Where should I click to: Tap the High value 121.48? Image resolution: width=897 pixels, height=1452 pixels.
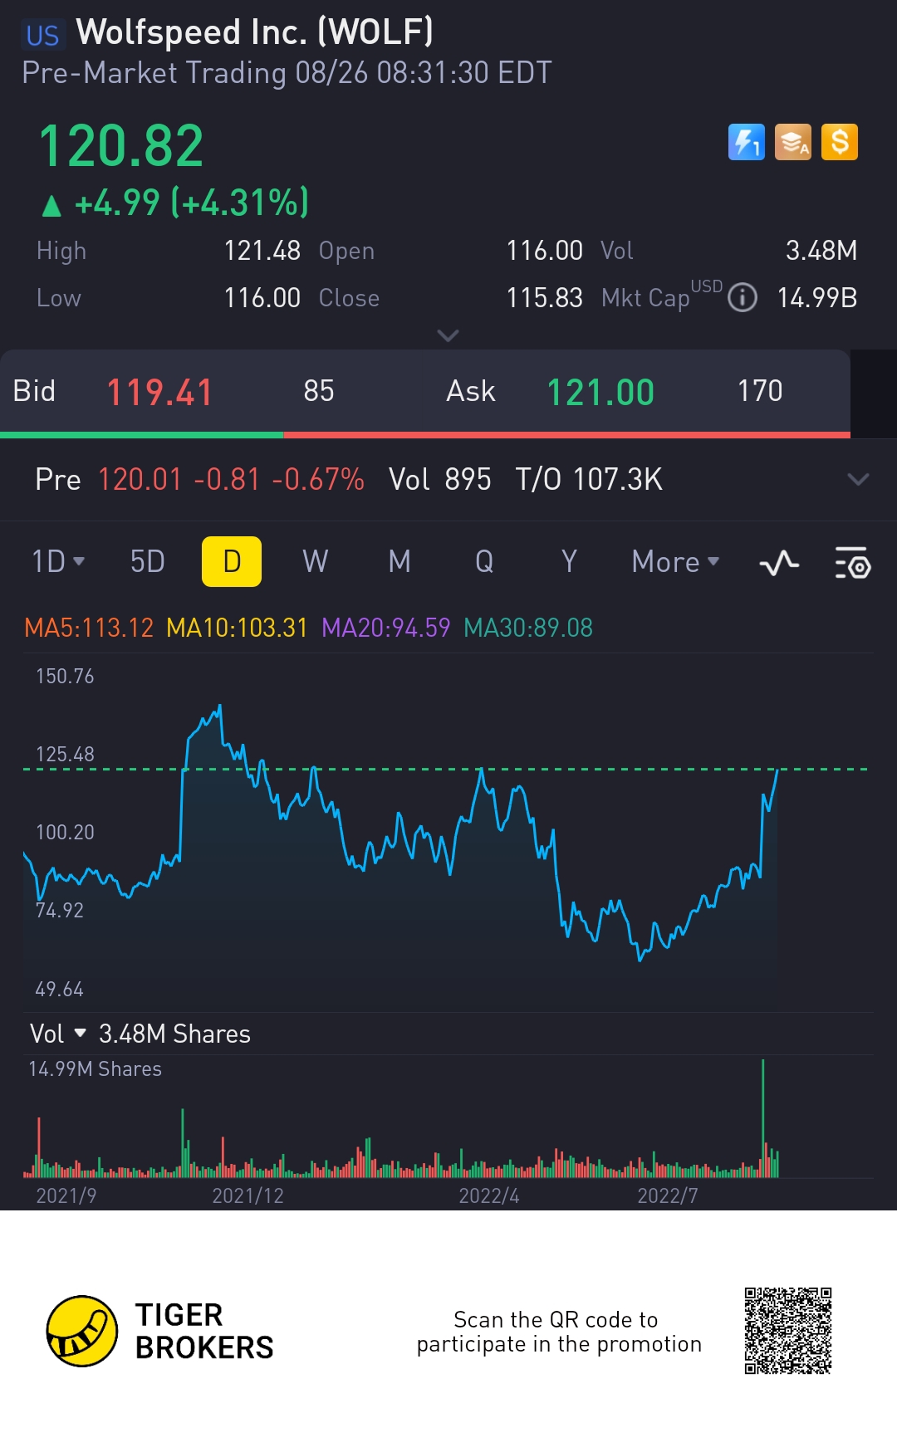(x=262, y=251)
